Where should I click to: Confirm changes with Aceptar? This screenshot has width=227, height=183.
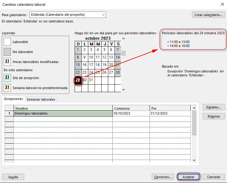coord(188,177)
